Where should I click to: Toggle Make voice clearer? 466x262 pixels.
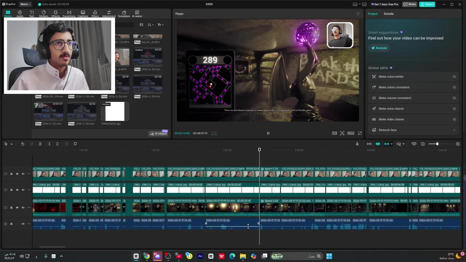click(454, 108)
